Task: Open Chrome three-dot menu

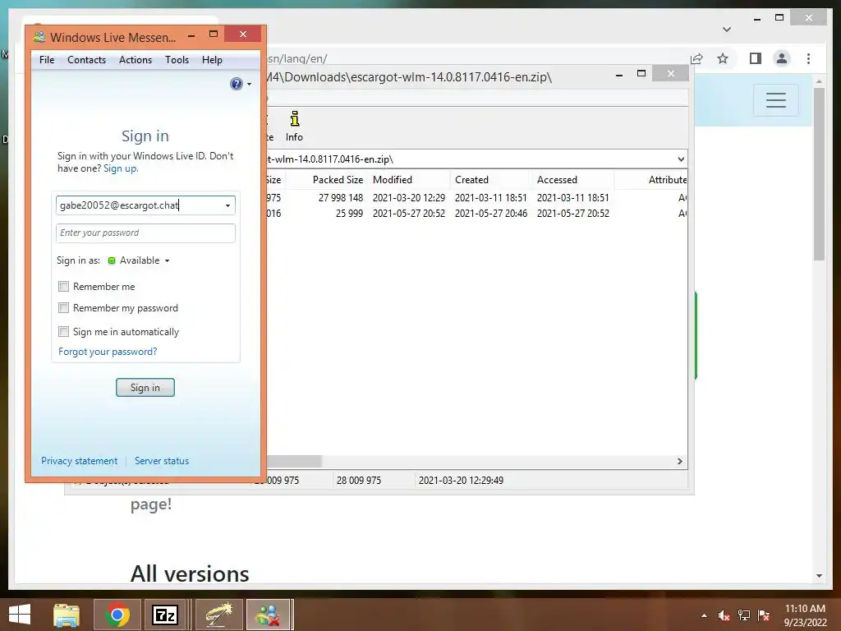Action: [808, 58]
